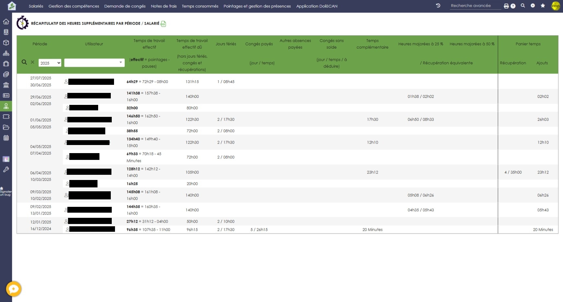Open the Demande de congés menu
563x302 pixels.
point(125,6)
